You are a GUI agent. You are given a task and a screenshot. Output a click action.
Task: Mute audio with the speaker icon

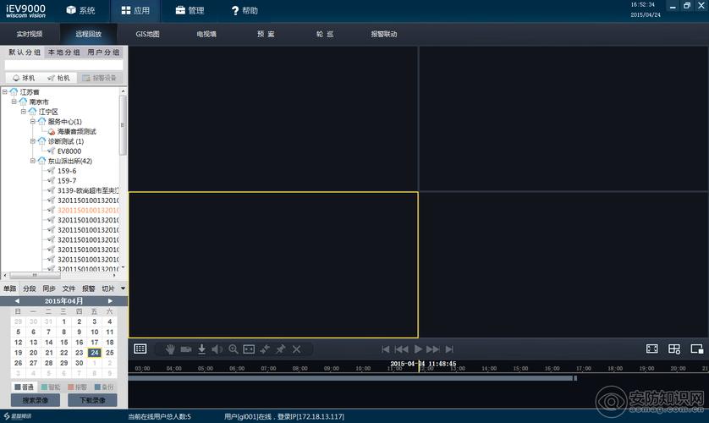(x=217, y=349)
